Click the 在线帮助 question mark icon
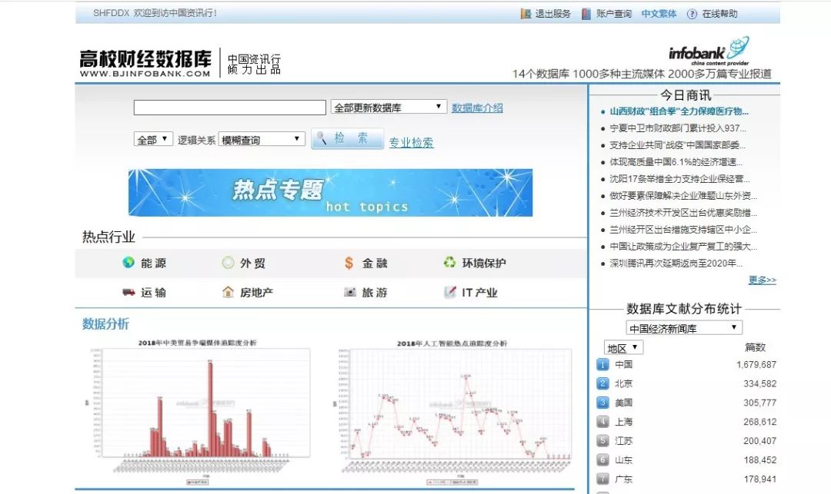The height and width of the screenshot is (494, 831). click(692, 14)
